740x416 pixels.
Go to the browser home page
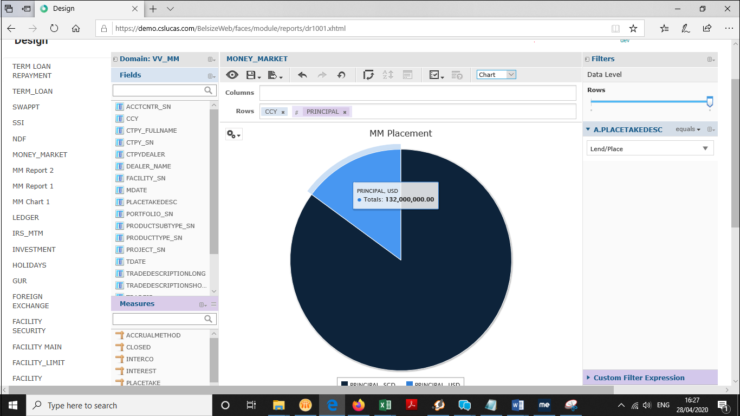pyautogui.click(x=76, y=29)
